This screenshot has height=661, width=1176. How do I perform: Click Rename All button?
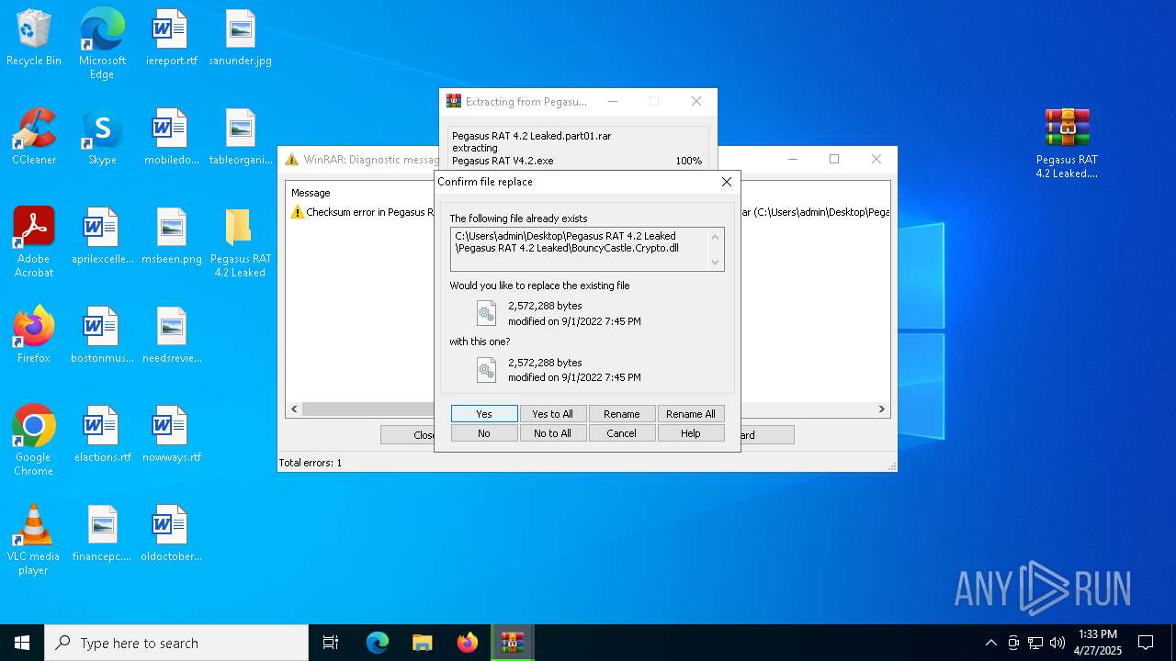[x=691, y=414]
